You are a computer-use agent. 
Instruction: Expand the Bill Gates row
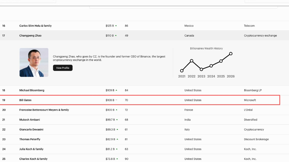[x=140, y=100]
